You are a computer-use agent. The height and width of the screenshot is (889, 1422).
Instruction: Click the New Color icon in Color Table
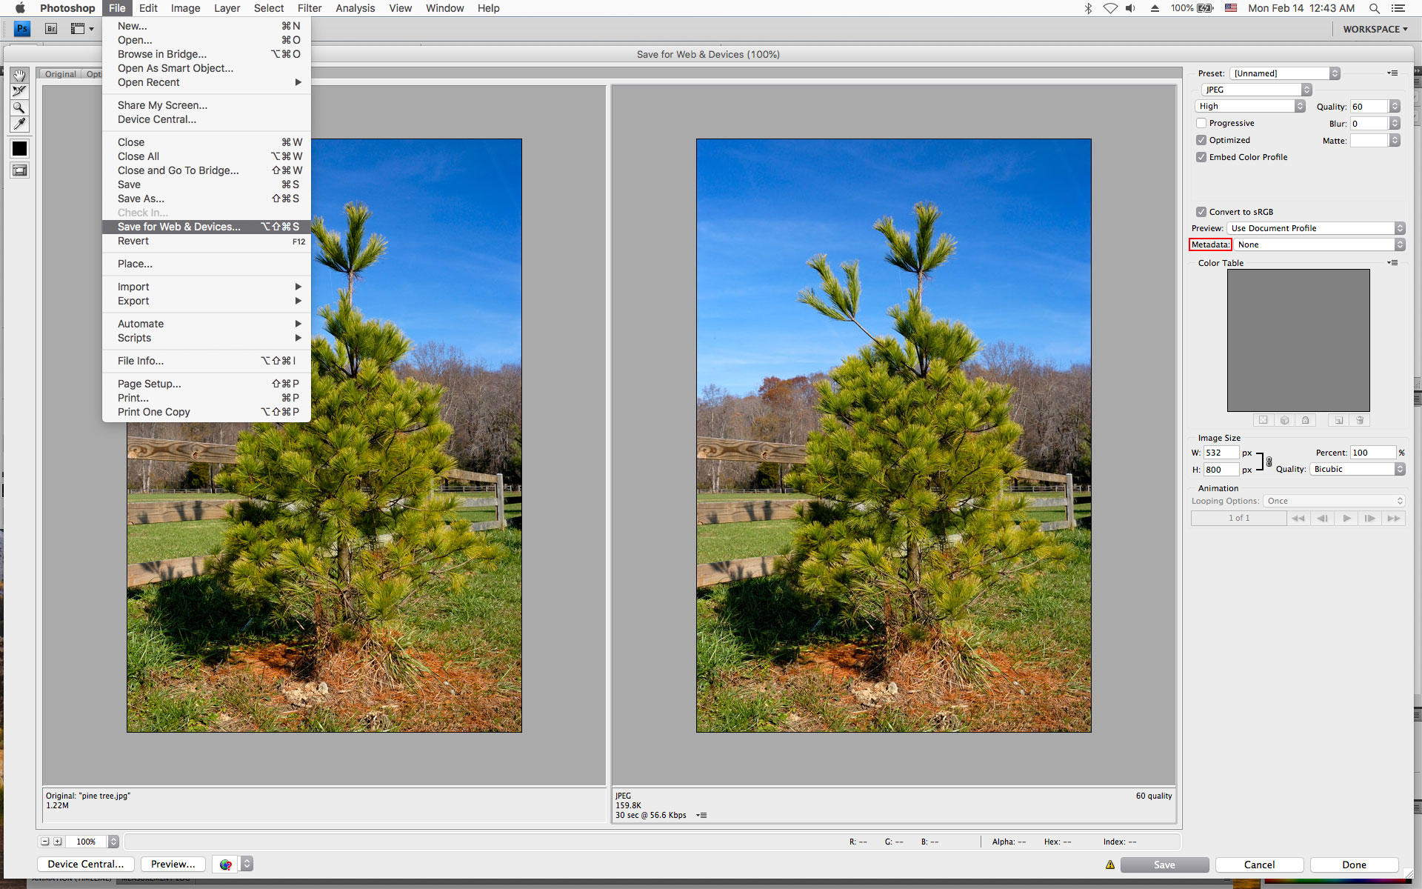(1339, 420)
